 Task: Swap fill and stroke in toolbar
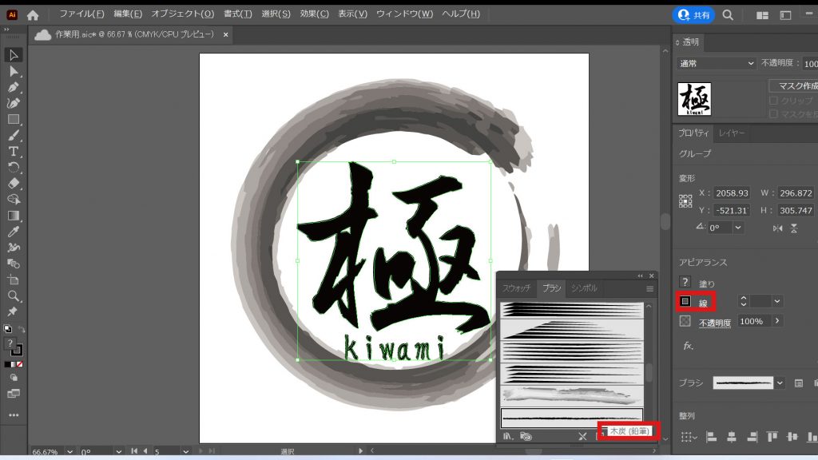[22, 330]
